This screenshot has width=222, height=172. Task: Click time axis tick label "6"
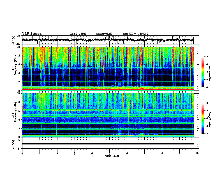tap(127, 153)
